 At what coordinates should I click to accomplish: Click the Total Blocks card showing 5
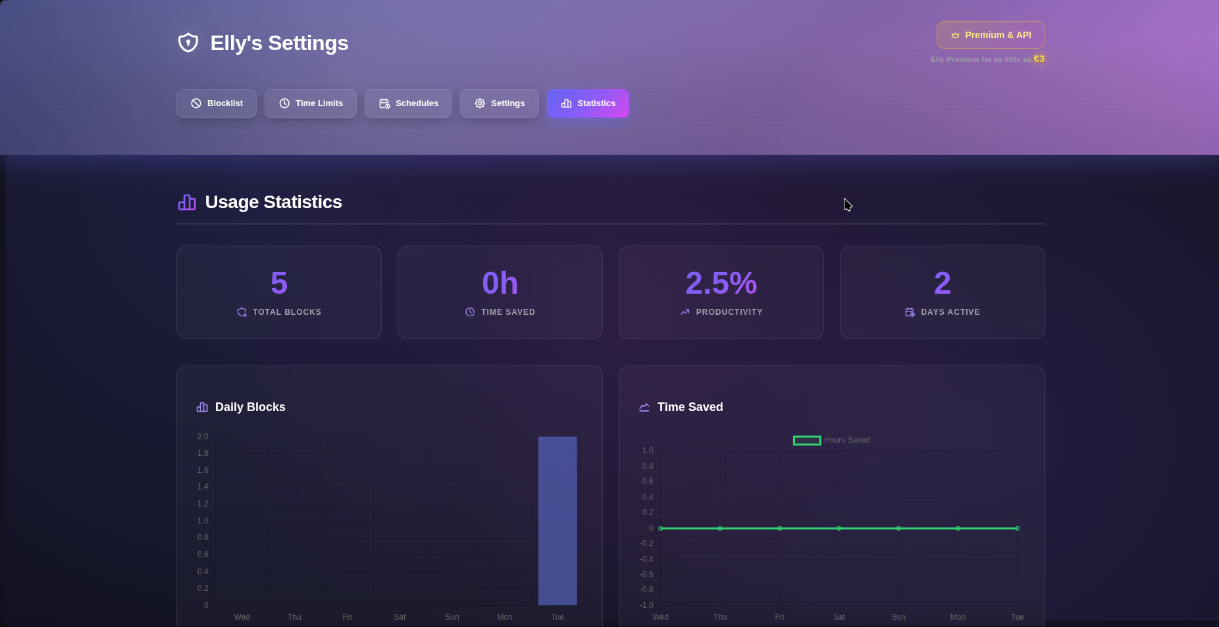[279, 292]
